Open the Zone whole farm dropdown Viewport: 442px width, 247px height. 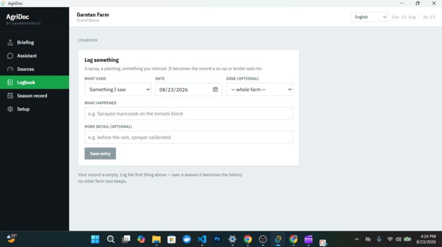[259, 90]
